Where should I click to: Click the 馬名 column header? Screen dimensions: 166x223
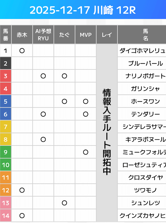pos(145,35)
